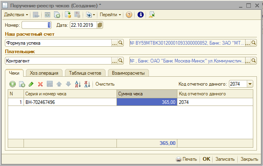The height and width of the screenshot is (166, 263).
Task: Open the Действия dropdown menu
Action: [x=16, y=15]
